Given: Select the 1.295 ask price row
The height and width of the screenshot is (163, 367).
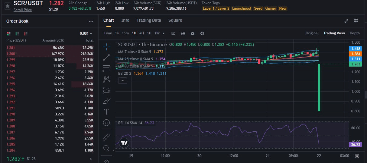Looking at the screenshot, I should (50, 84).
